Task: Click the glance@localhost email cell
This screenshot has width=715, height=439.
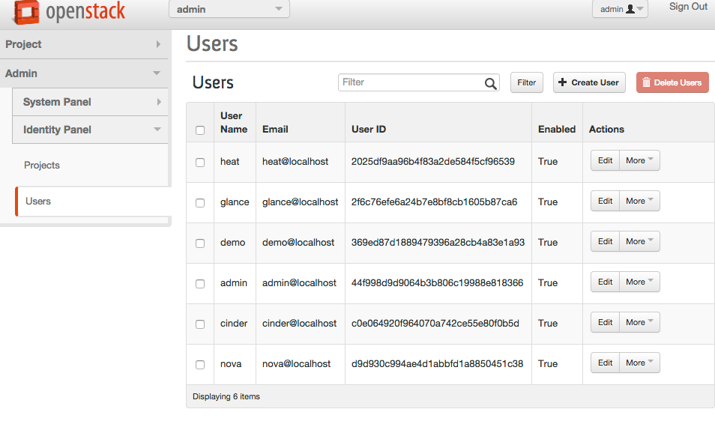Action: tap(300, 202)
